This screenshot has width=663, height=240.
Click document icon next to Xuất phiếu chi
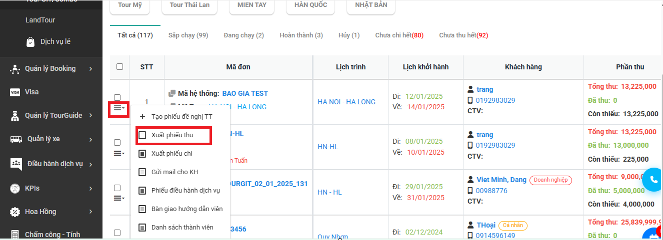[x=142, y=154]
